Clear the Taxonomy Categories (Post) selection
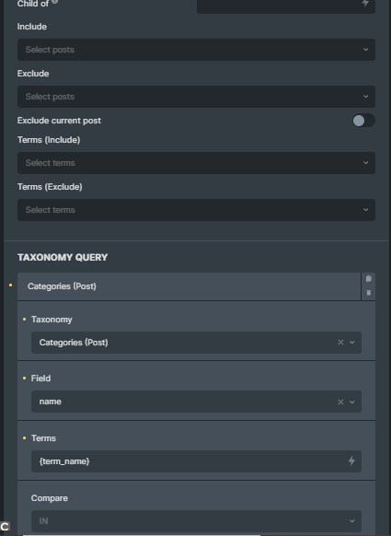The image size is (391, 536). point(340,343)
